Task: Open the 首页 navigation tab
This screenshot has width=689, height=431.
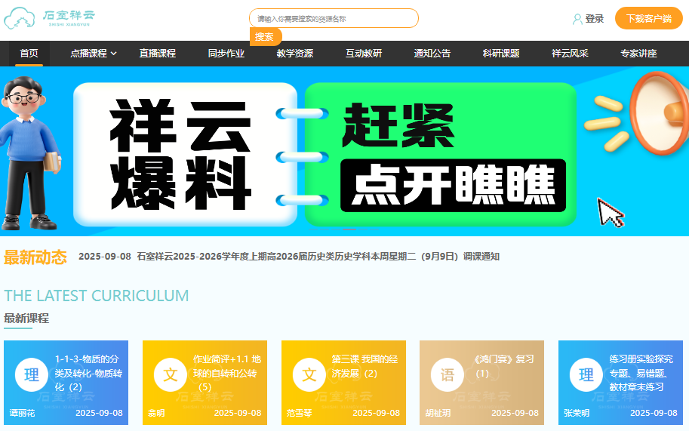Action: point(29,54)
